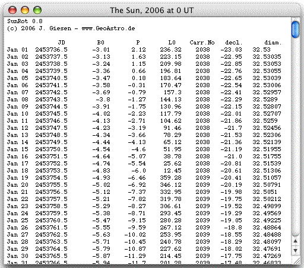Click the Jan 01 row date
This screenshot has width=304, height=268.
pyautogui.click(x=17, y=50)
